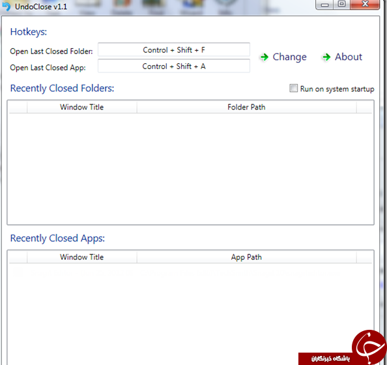Minimize the UndoClose window
387x365 pixels.
click(324, 5)
